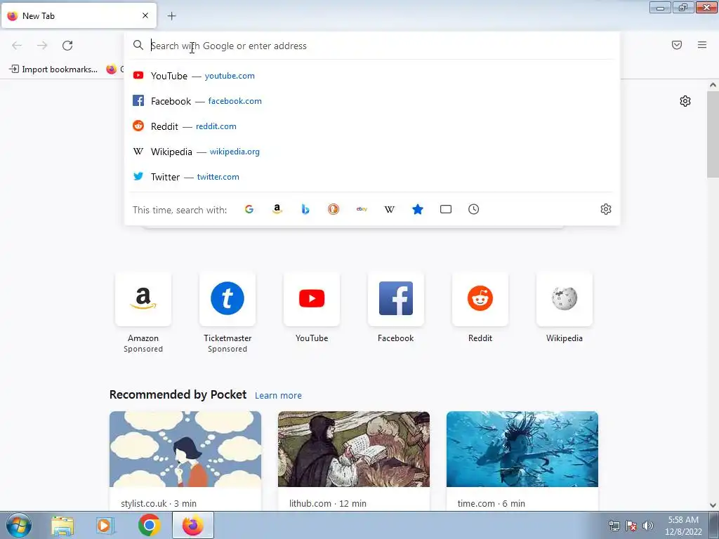Select YouTube youtube.com suggestion

372,76
